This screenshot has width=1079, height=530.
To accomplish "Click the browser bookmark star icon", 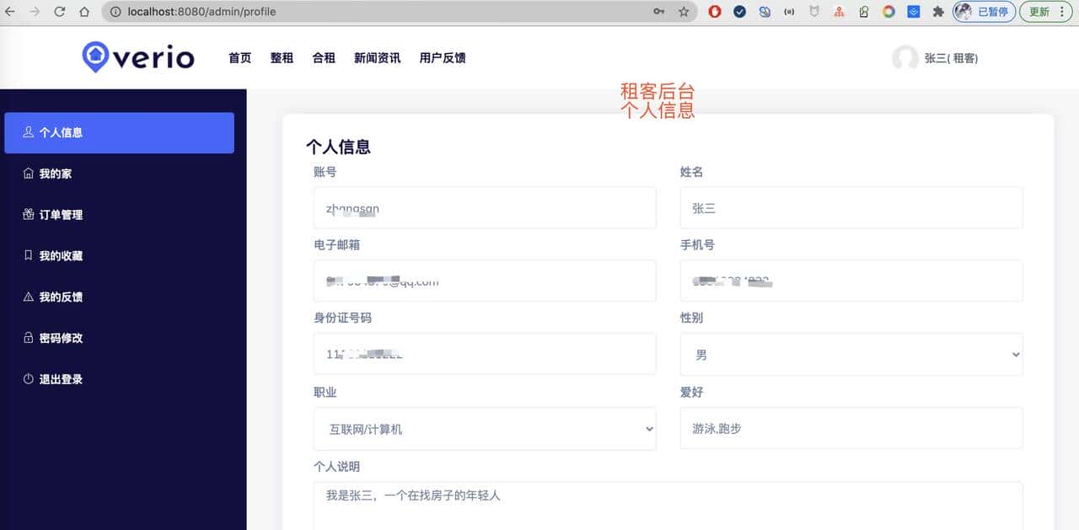I will (684, 12).
